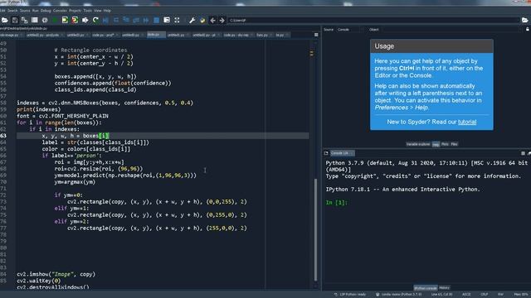Screen dimensions: 531x298
Task: Click the LSP Python ready status
Action: coord(350,295)
